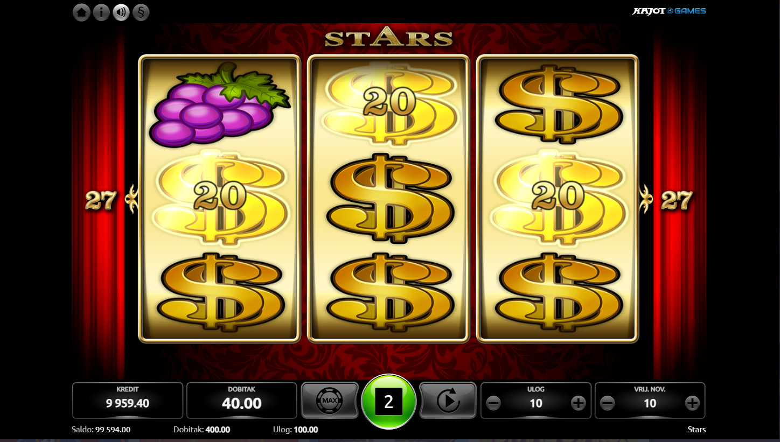This screenshot has width=780, height=442.
Task: Increase VRIJ. NOV. value with plus
Action: coord(692,403)
